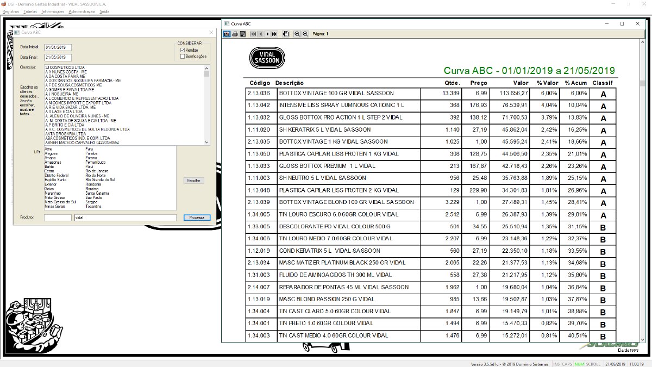Click the report window vertical scrollbar
The height and width of the screenshot is (367, 652).
642,190
